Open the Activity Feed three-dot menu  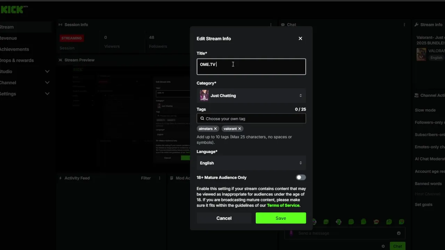coord(160,178)
